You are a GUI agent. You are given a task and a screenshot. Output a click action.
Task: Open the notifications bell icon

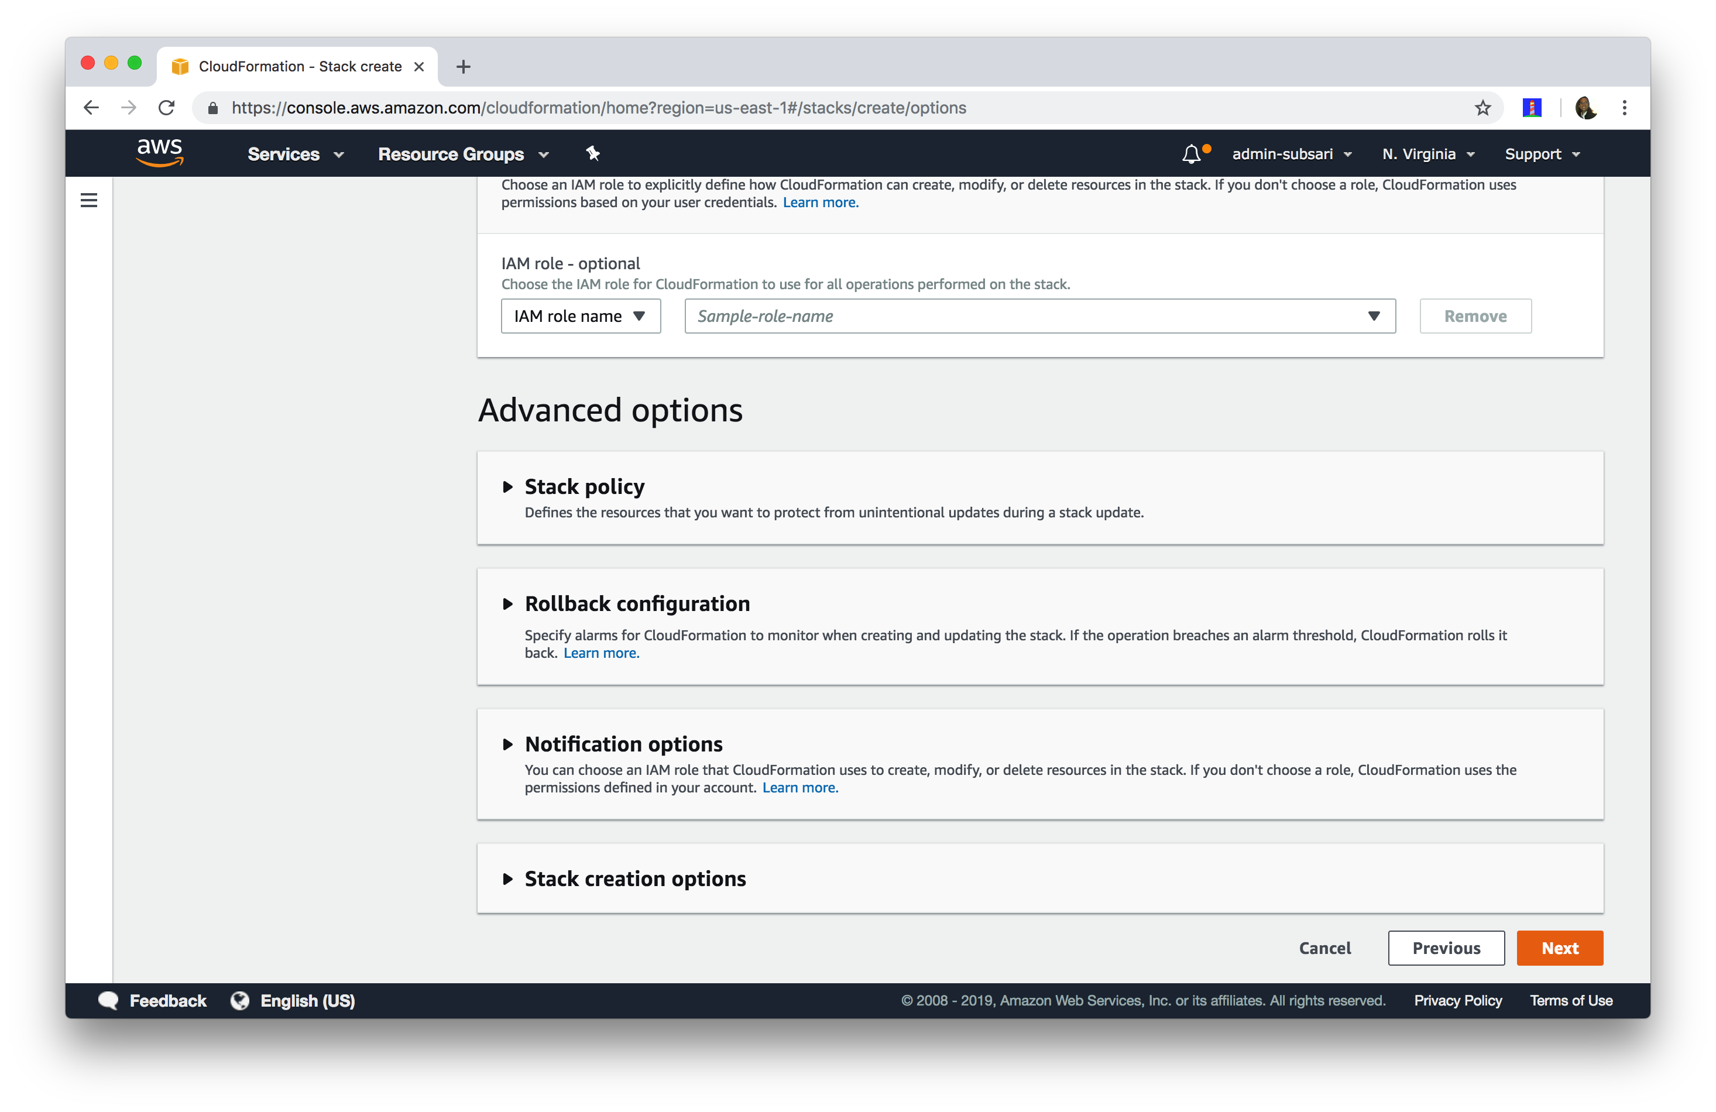click(x=1191, y=153)
